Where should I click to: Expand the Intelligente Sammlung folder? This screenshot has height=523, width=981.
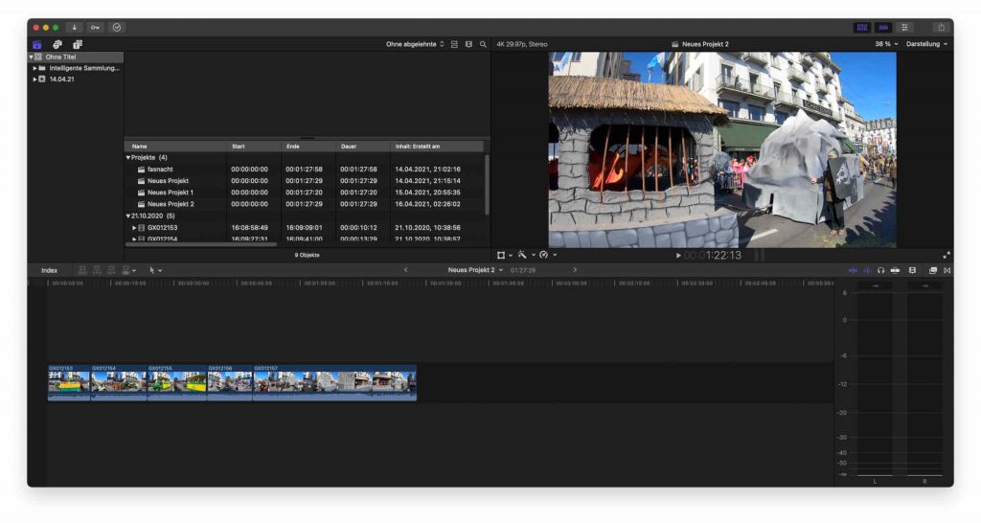point(35,68)
